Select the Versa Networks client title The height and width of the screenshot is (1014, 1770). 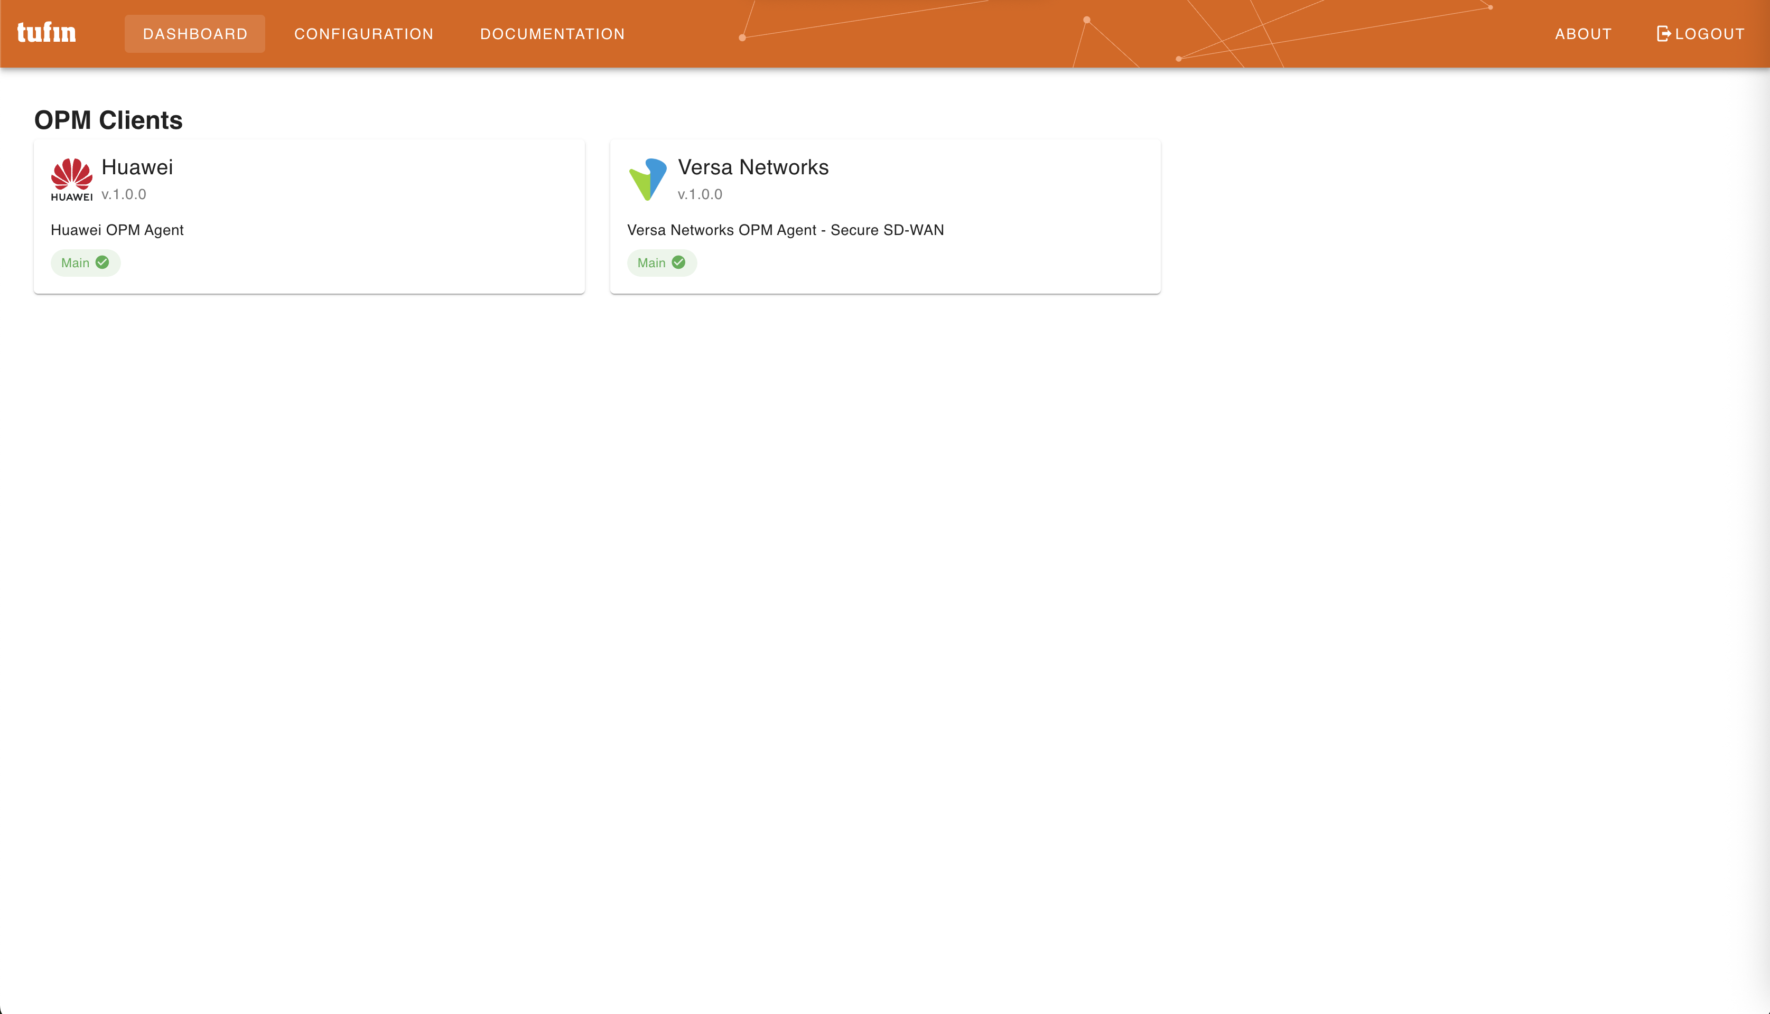[x=753, y=167]
